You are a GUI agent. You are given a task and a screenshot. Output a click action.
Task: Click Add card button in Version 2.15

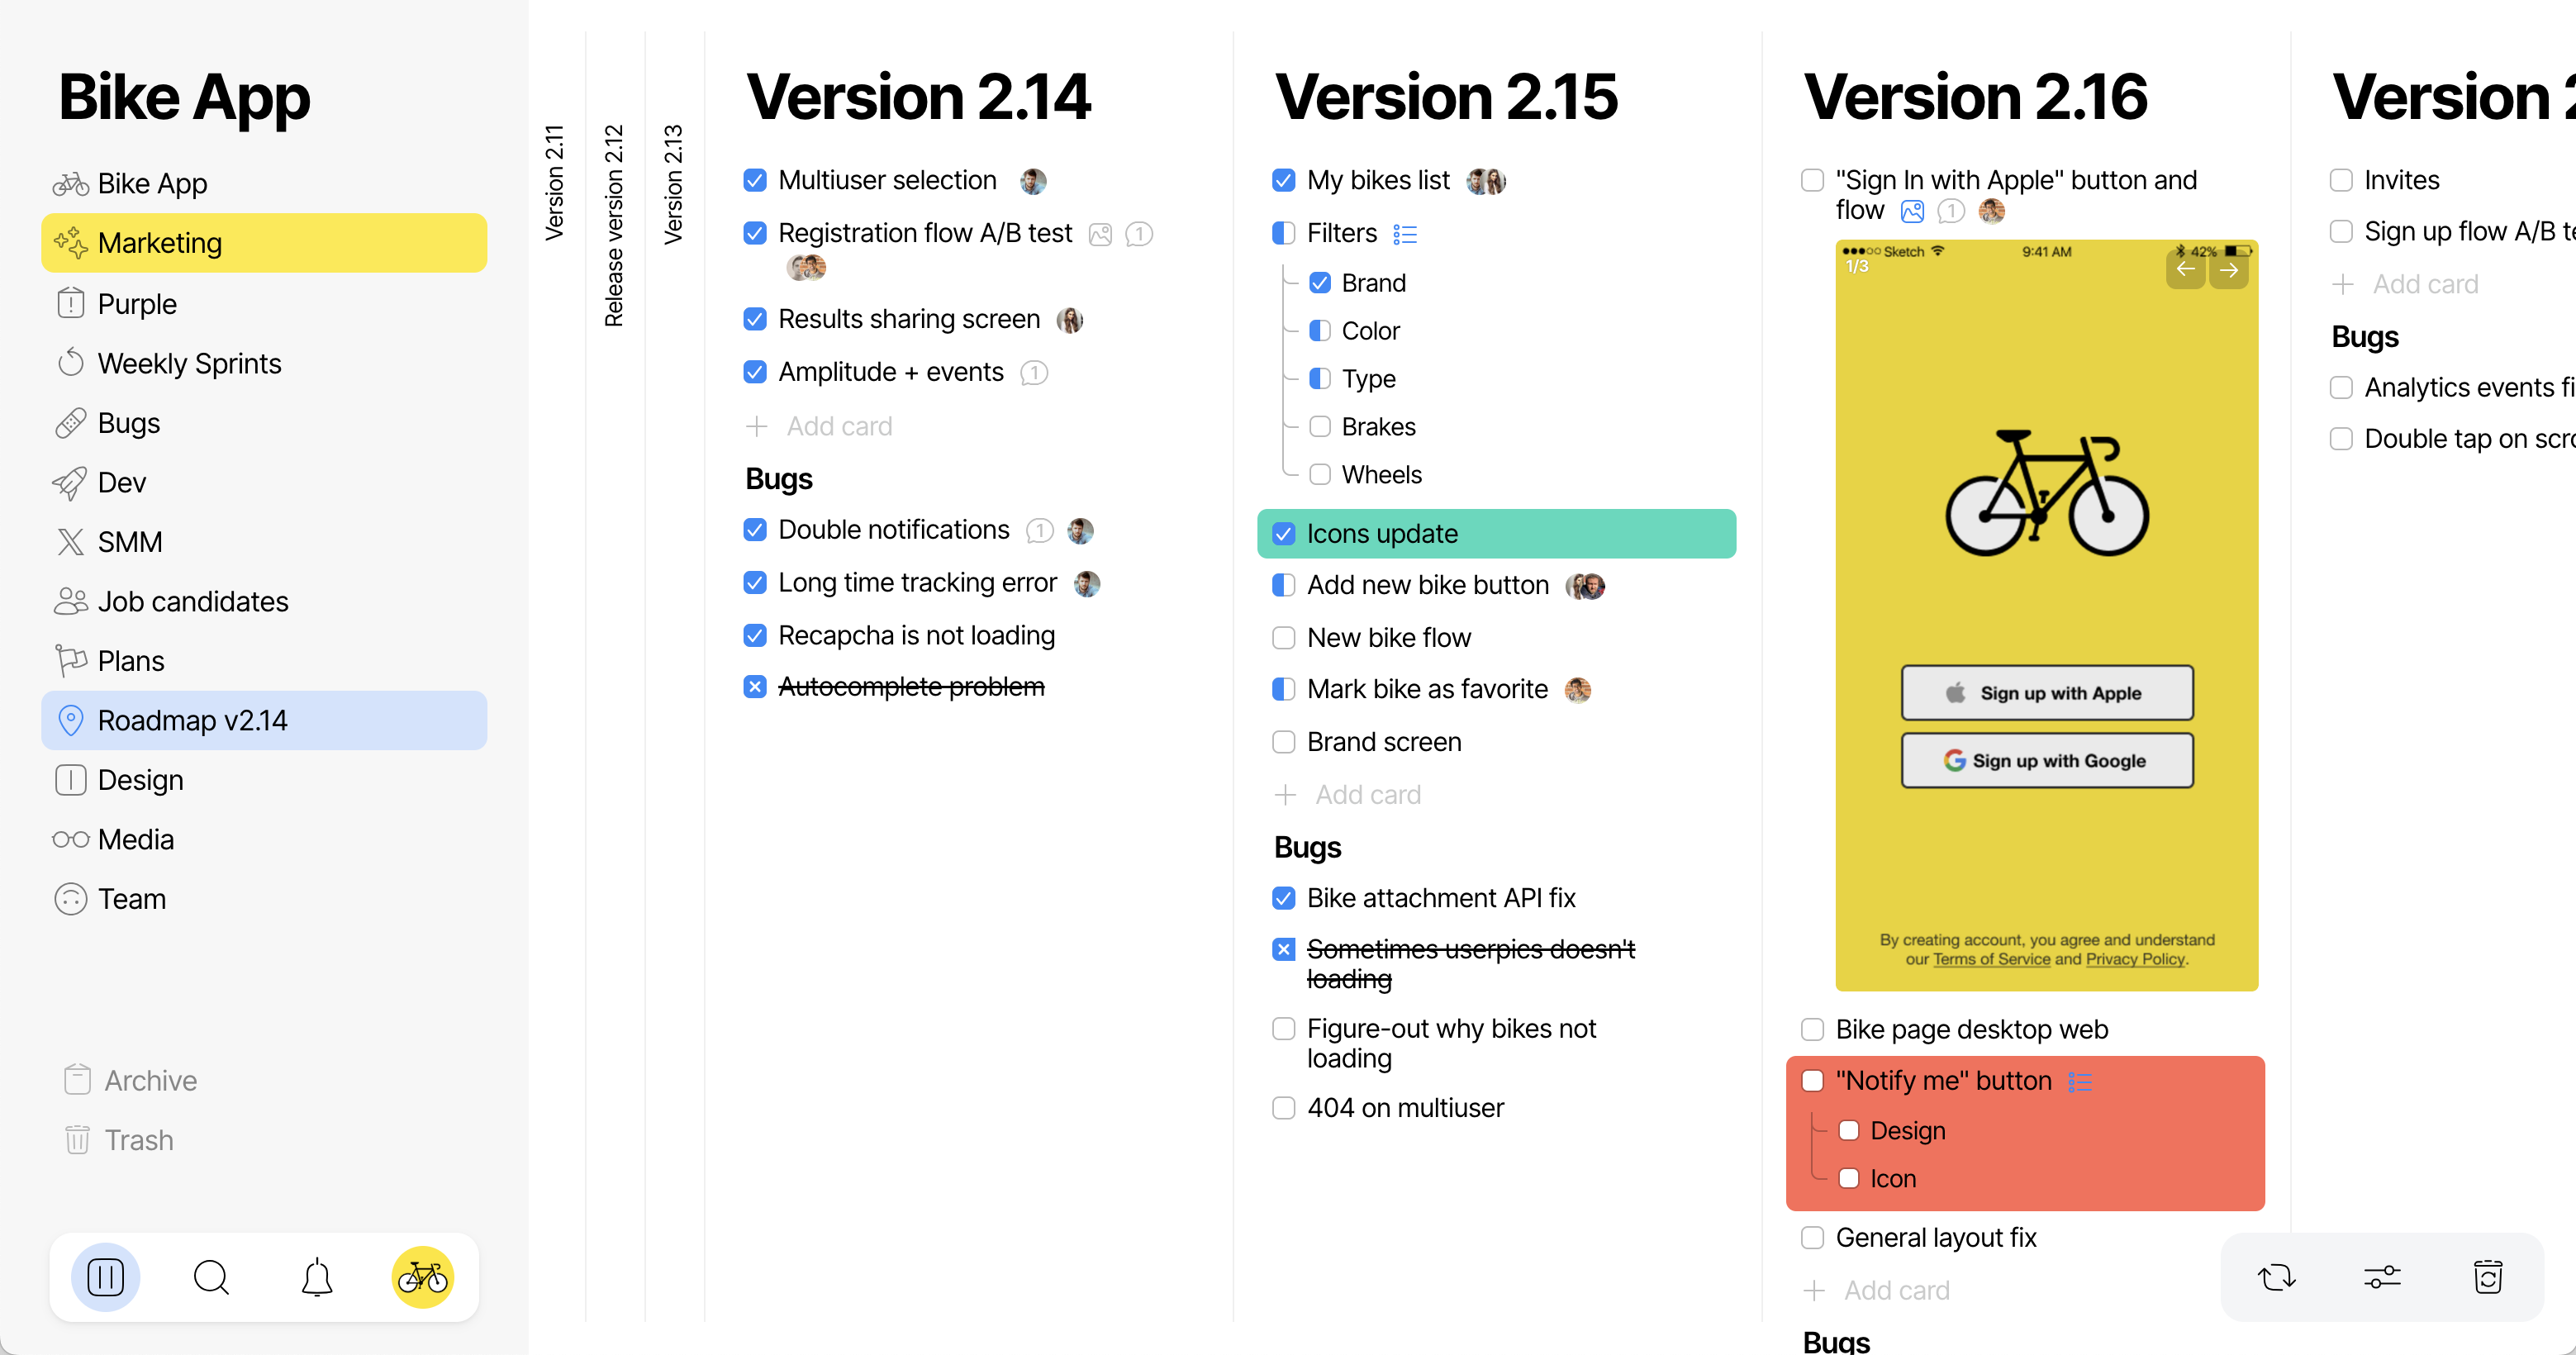tap(1365, 794)
